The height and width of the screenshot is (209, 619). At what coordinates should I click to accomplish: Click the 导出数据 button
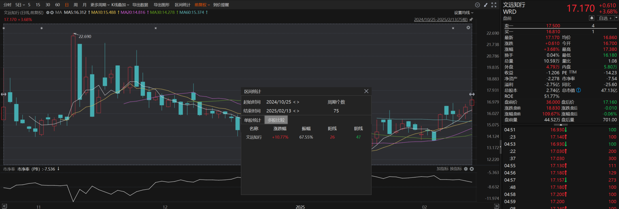(x=140, y=5)
